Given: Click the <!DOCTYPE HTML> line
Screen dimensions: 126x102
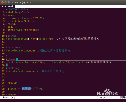Looking at the screenshot, I should (17, 9).
